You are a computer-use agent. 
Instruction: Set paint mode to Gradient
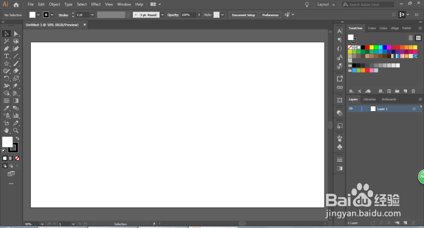pos(11,158)
